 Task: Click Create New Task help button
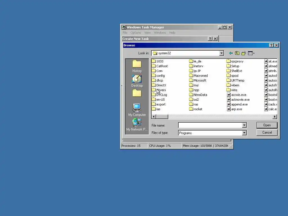click(x=210, y=39)
